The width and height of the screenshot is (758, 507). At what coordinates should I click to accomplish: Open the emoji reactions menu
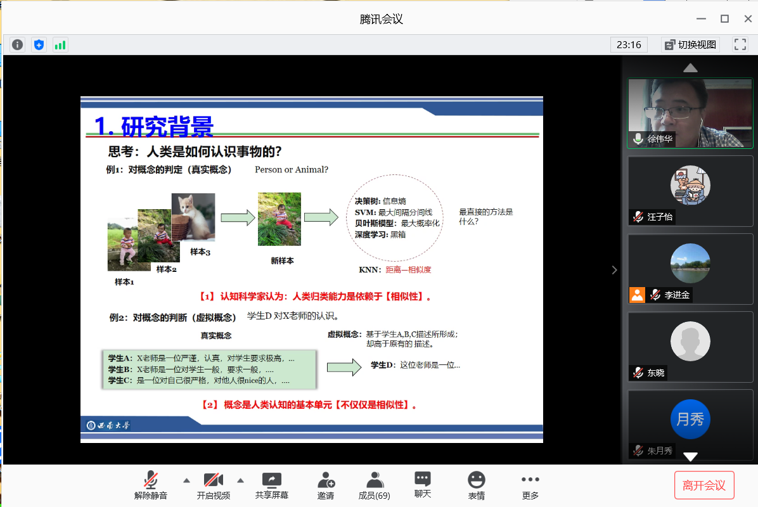coord(476,485)
